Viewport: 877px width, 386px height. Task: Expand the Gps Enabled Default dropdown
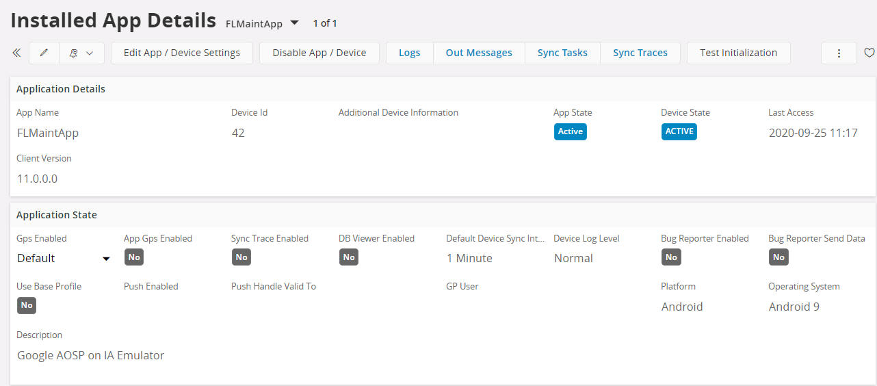coord(64,258)
